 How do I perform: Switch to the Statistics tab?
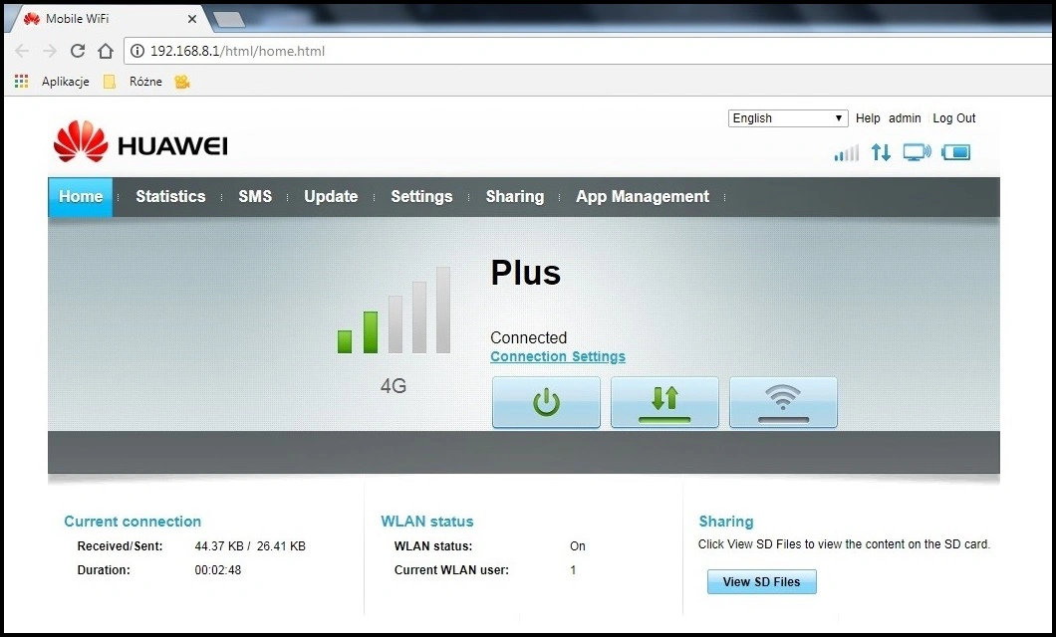(x=170, y=197)
